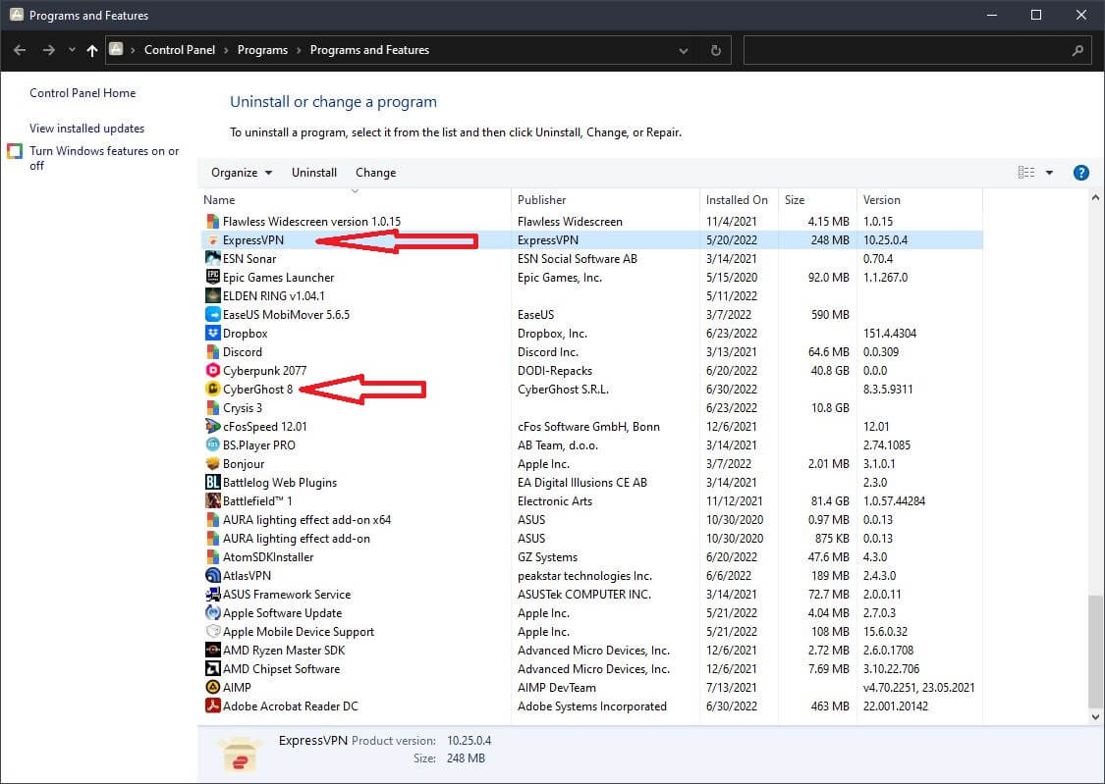Click the Change toolbar button
Viewport: 1105px width, 784px height.
[375, 173]
